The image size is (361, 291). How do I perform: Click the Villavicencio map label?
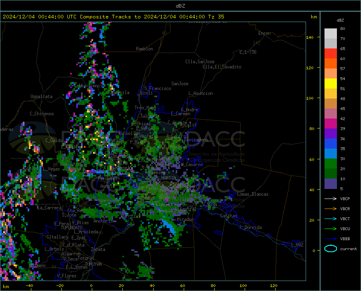click(x=89, y=86)
